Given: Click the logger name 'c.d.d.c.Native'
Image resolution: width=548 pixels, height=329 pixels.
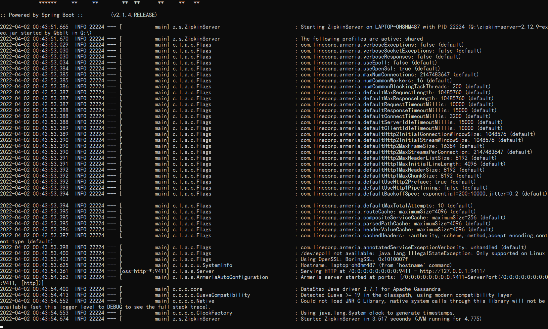Looking at the screenshot, I should (x=194, y=301).
